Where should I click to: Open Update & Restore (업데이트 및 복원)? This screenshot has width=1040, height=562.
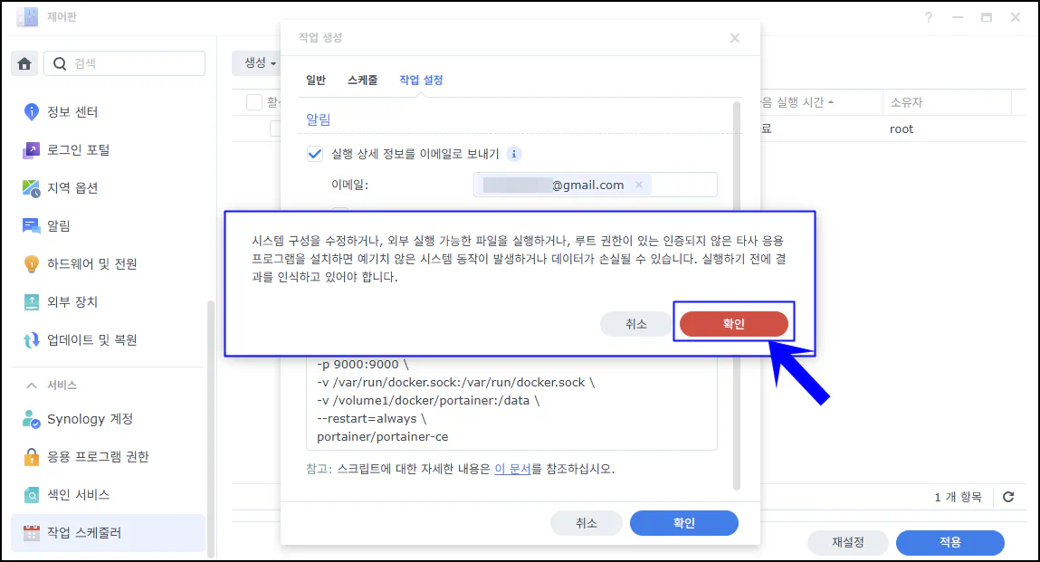106,339
